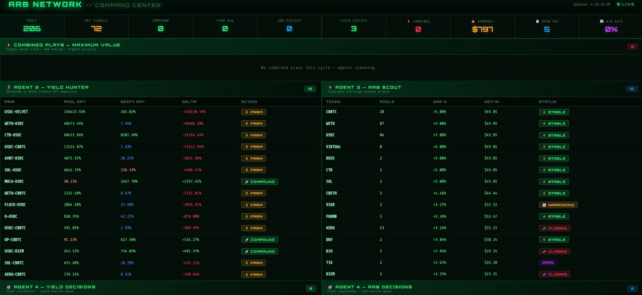Click the SOL-CBBTC pair name
Image resolution: width=642 pixels, height=295 pixels.
[14, 263]
